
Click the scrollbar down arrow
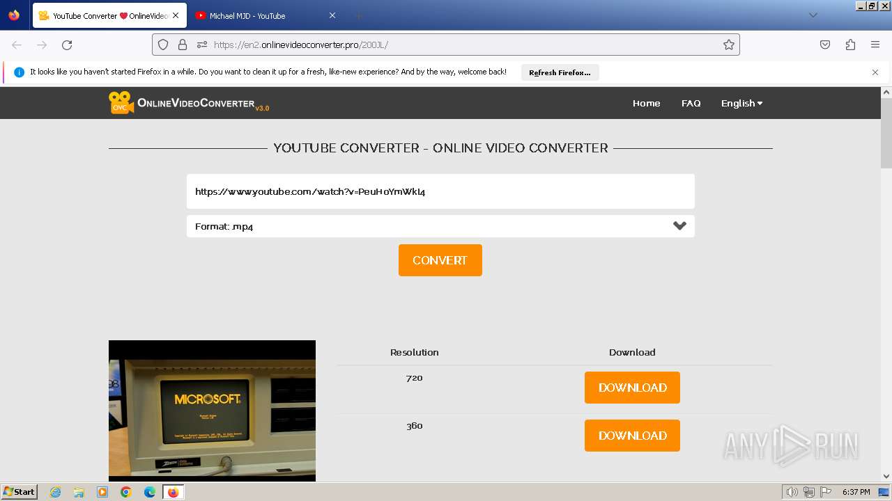point(886,477)
